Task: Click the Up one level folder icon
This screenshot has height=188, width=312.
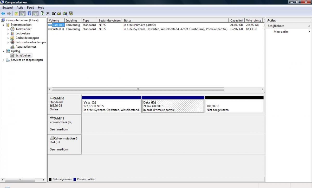Action: pyautogui.click(x=16, y=14)
